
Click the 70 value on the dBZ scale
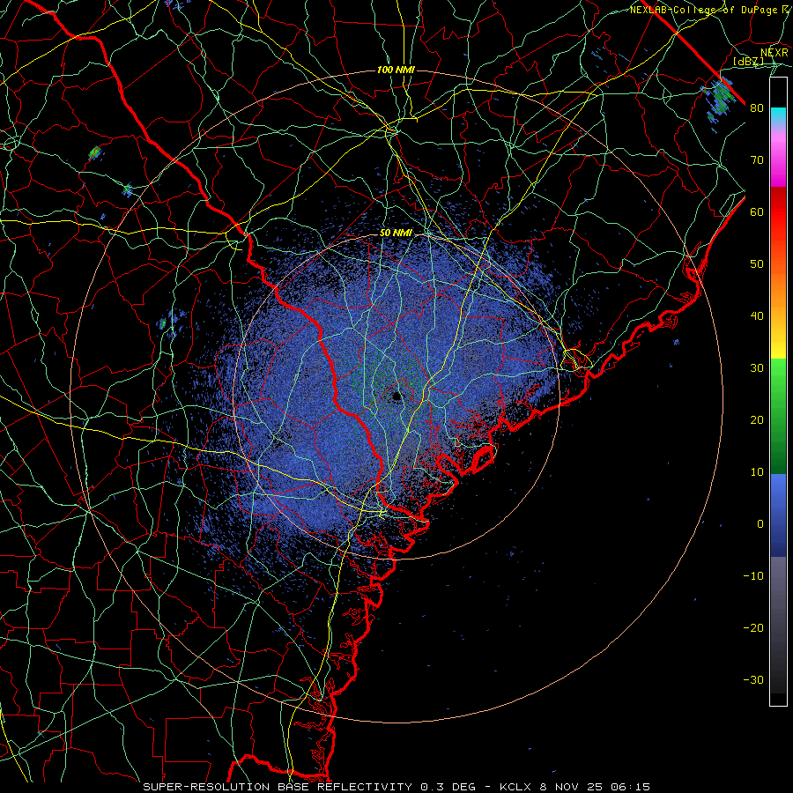point(757,160)
